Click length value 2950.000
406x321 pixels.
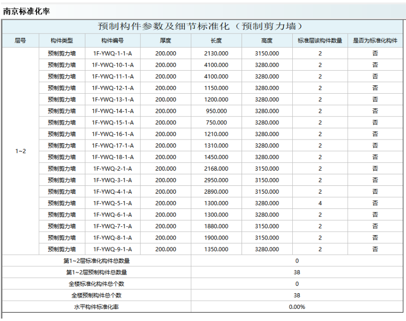pos(216,180)
